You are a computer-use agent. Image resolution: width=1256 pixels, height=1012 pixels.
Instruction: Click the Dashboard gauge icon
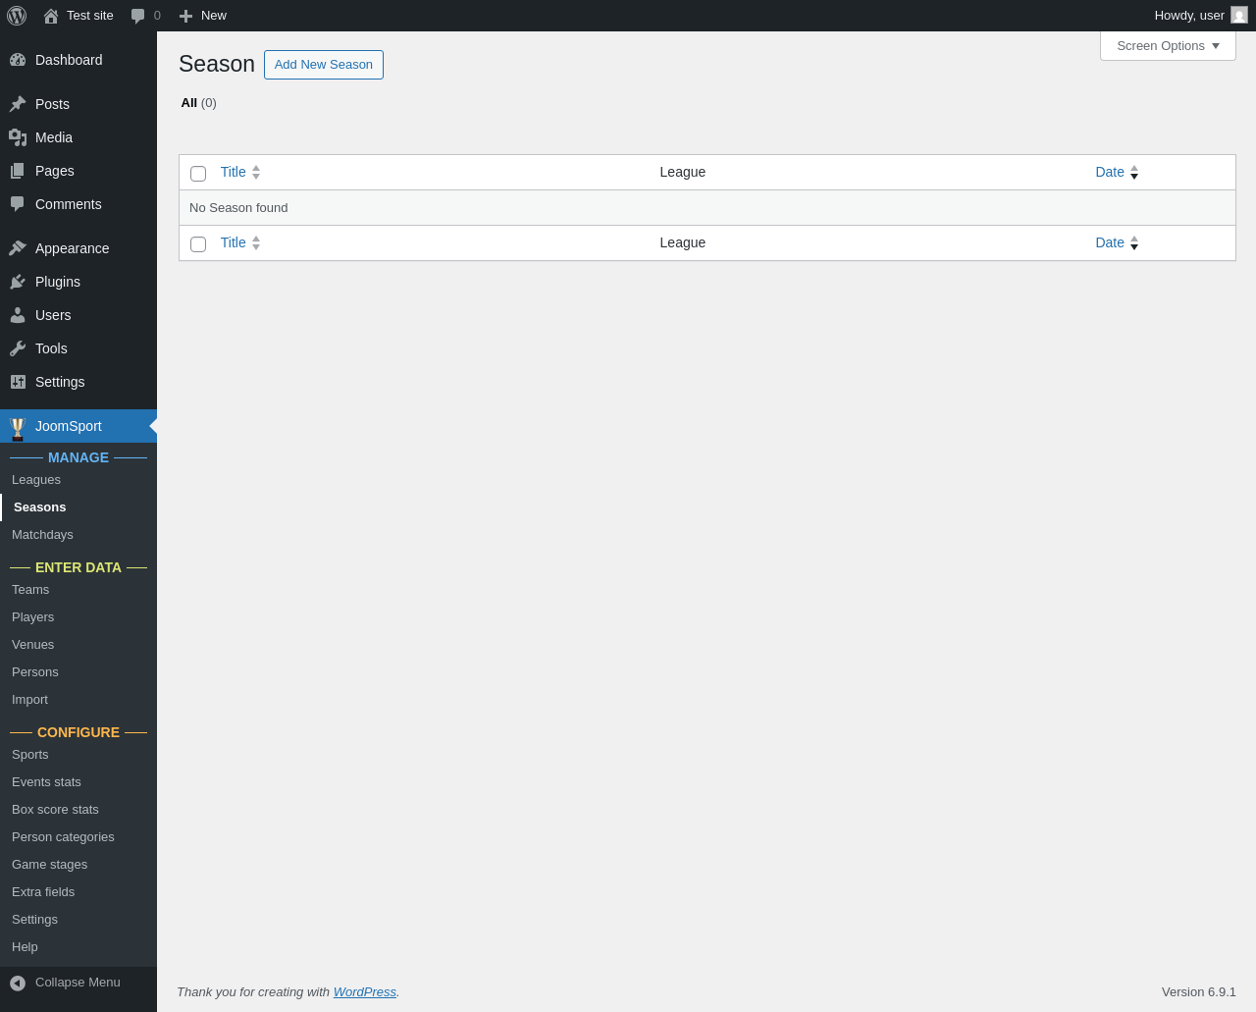(18, 60)
